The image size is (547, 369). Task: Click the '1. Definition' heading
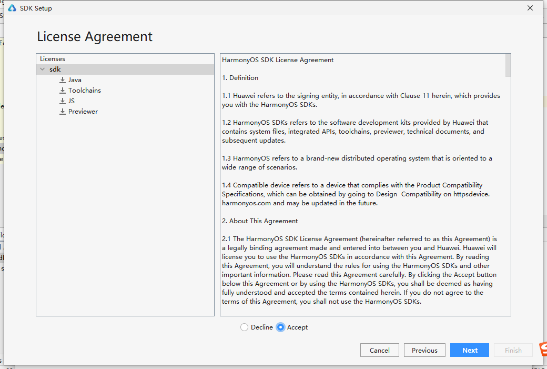(x=240, y=77)
